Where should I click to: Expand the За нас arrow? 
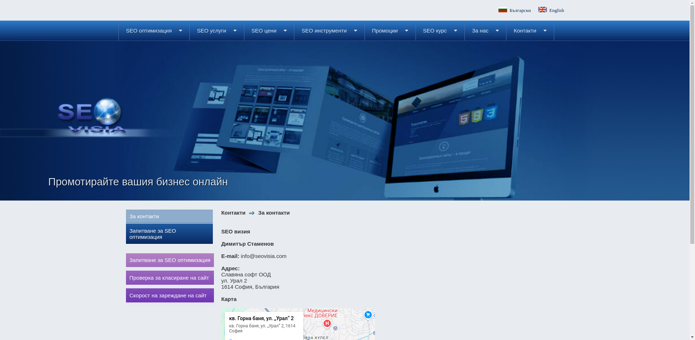click(x=497, y=31)
